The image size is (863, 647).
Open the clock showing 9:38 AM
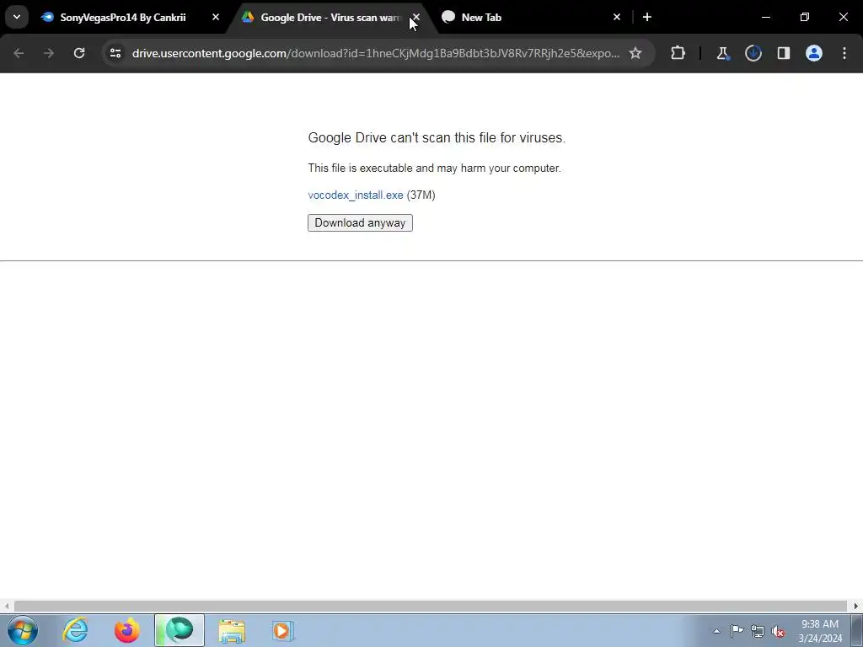point(820,631)
